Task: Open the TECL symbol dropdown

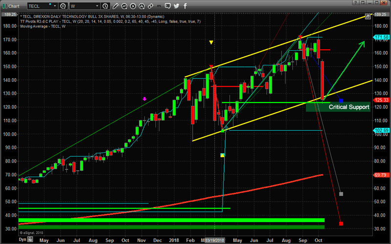Action: tap(55, 6)
